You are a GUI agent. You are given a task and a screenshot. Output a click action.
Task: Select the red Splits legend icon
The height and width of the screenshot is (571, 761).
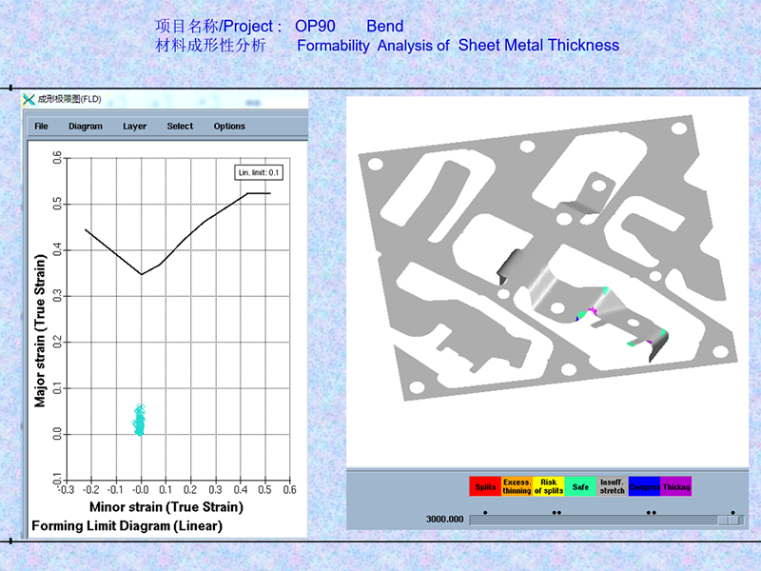pos(485,485)
